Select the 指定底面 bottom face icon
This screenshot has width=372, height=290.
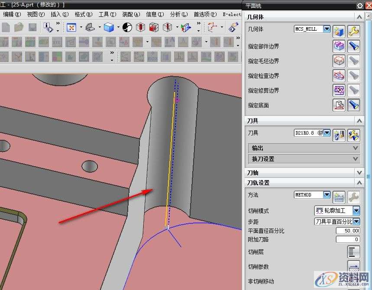click(339, 105)
